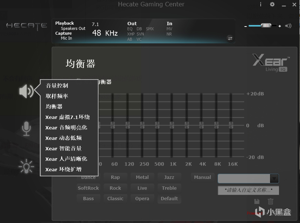Click the 250 Hz band slider handle

142,125
